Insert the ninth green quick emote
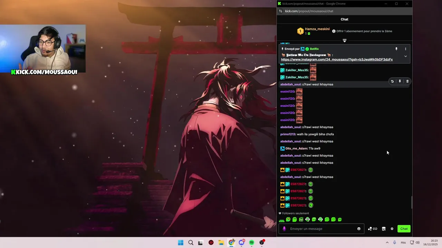Image resolution: width=442 pixels, height=248 pixels. 333,219
